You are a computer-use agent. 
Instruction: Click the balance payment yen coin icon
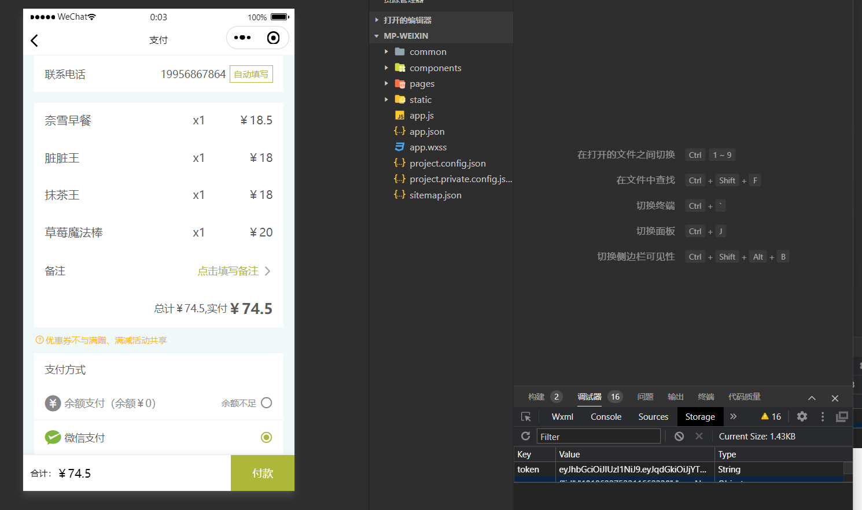53,403
